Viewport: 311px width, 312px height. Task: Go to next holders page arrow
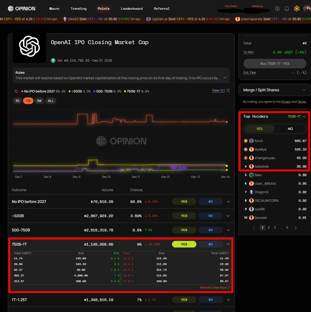point(295,228)
